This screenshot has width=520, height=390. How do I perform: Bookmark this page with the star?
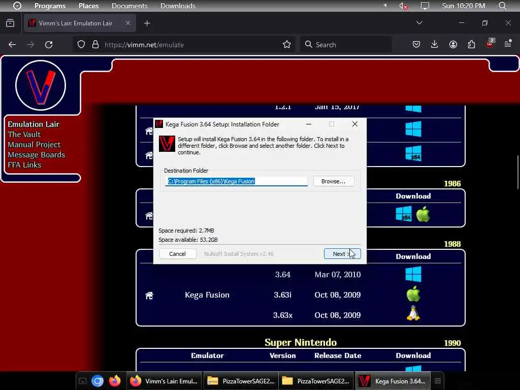(287, 45)
